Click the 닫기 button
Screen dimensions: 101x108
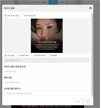click(78, 102)
